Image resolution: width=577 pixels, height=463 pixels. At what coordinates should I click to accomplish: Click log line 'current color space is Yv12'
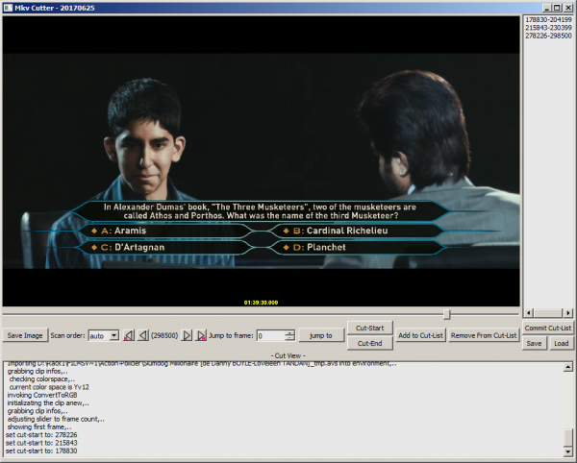49,387
